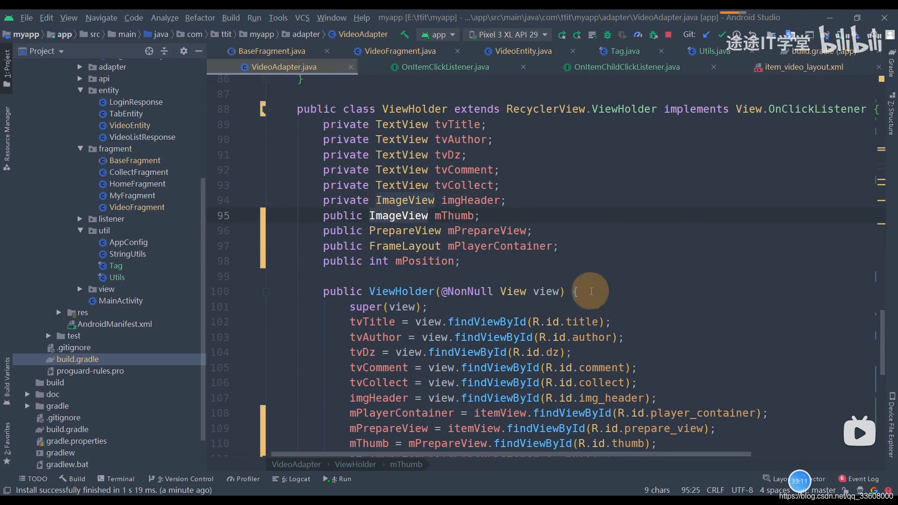898x505 pixels.
Task: Click the Make Project hammer icon
Action: coord(405,35)
